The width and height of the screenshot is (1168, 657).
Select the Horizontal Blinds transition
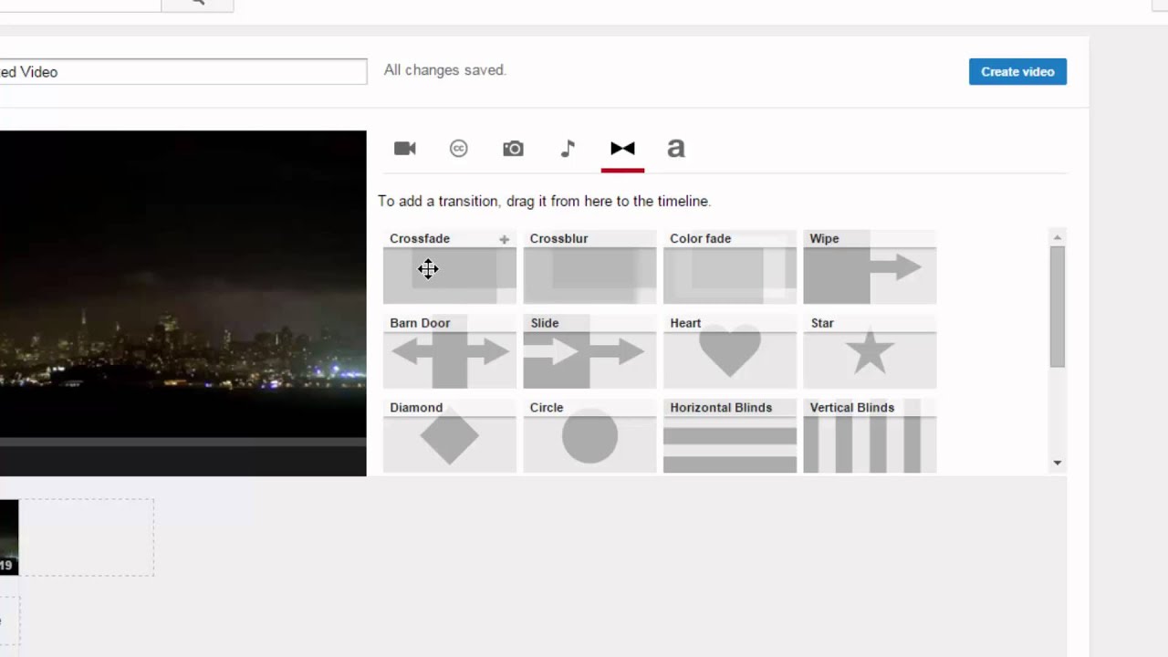730,436
